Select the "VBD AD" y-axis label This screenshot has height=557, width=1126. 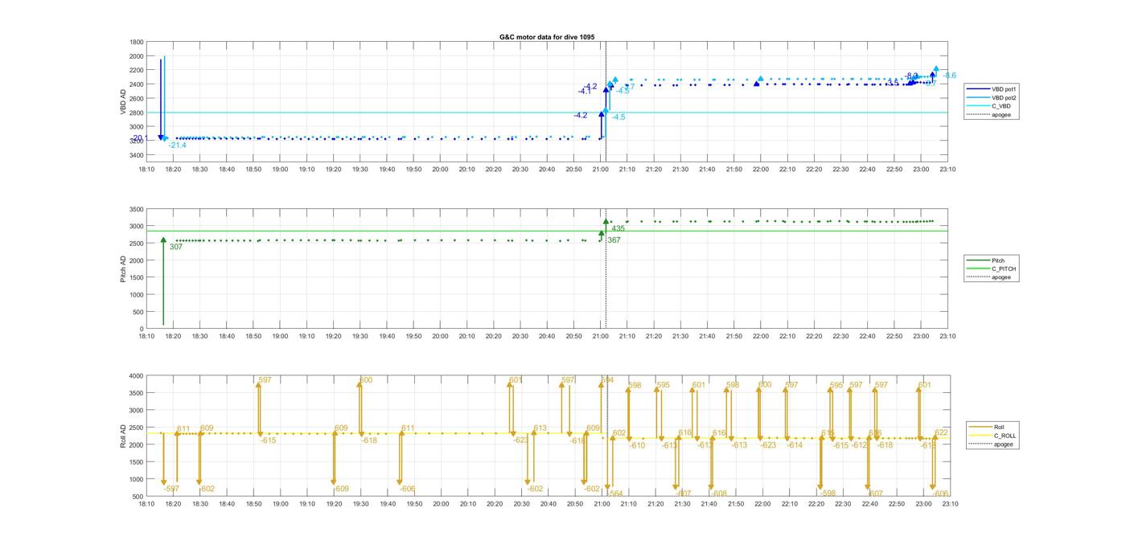click(x=124, y=102)
